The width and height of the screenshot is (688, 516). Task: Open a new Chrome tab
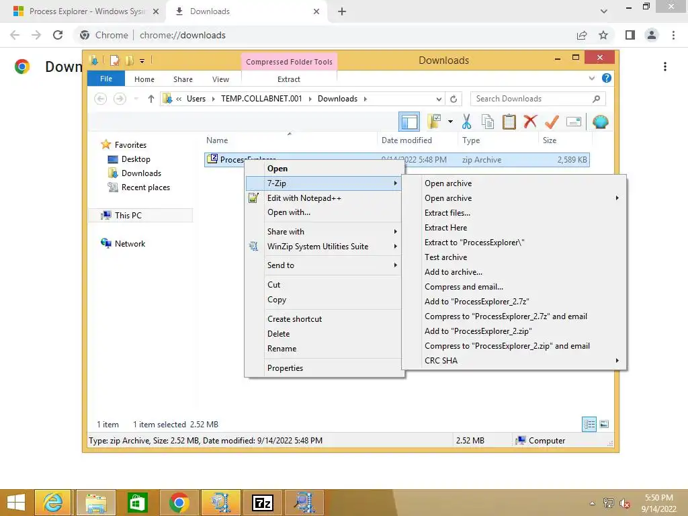tap(342, 11)
